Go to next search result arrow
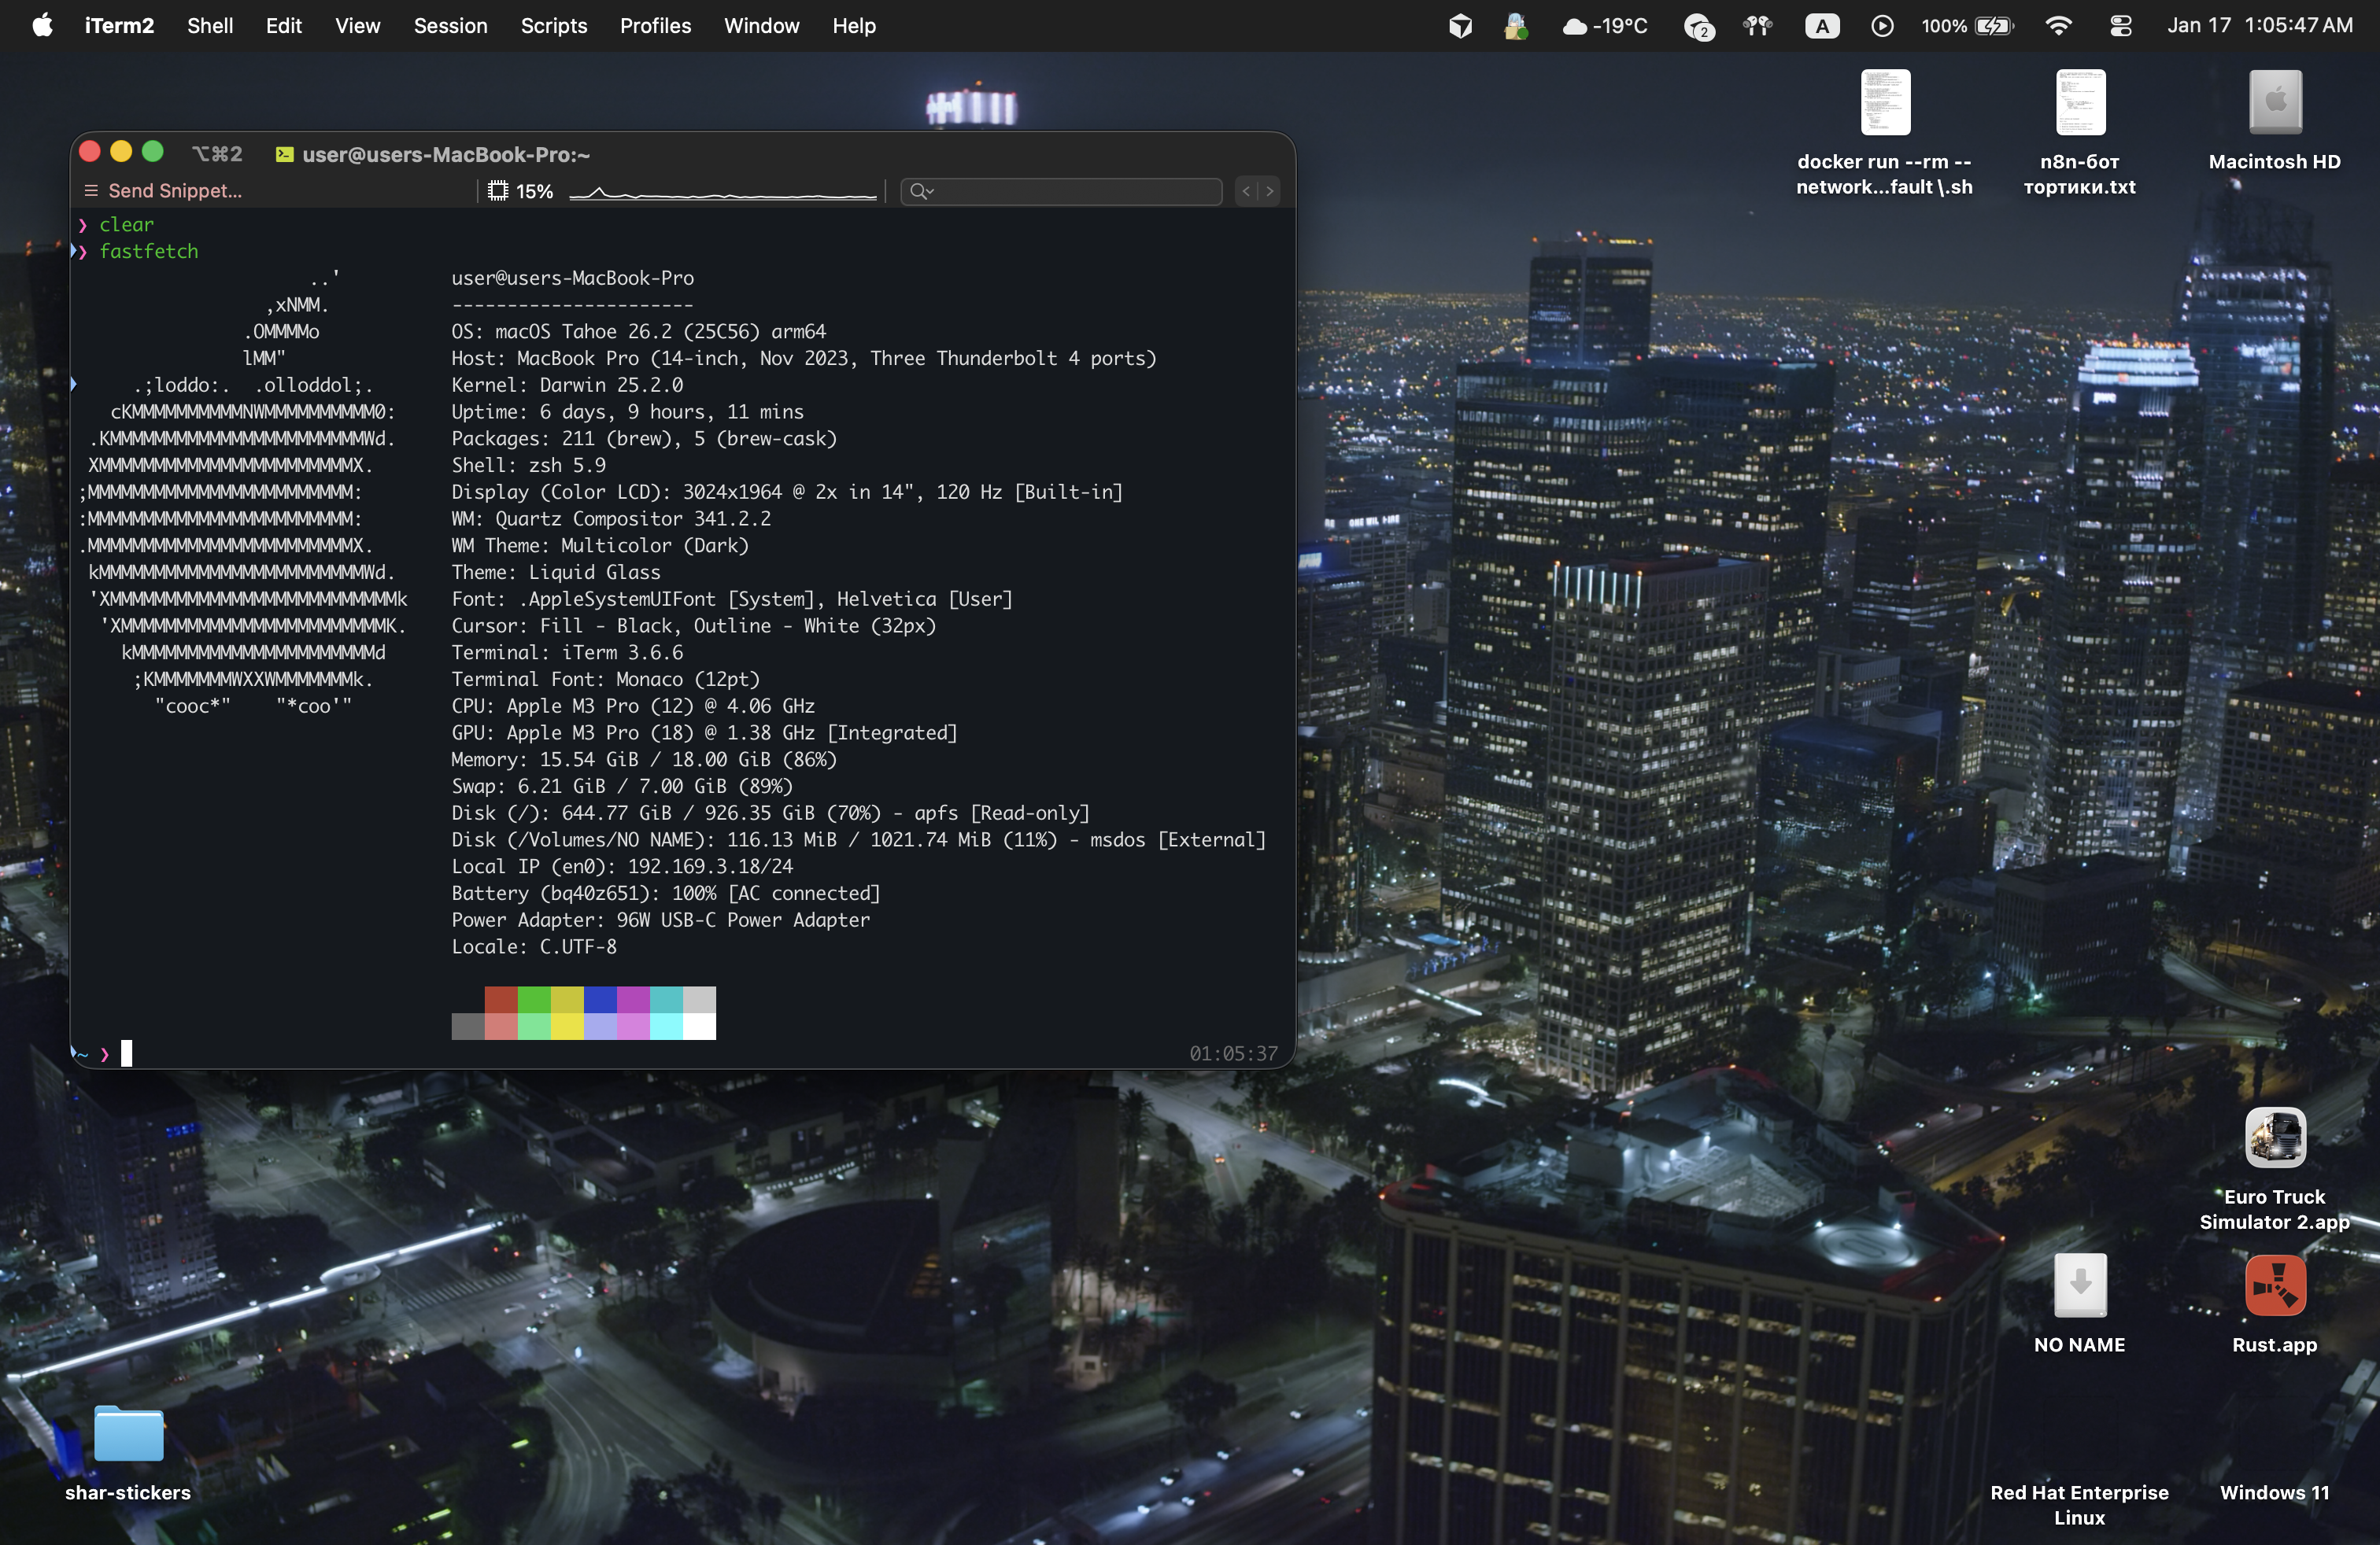The image size is (2380, 1545). point(1269,191)
